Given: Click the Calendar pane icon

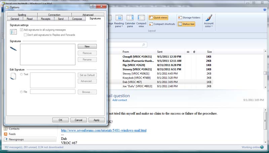Looking at the screenshot, I should pyautogui.click(x=130, y=18).
